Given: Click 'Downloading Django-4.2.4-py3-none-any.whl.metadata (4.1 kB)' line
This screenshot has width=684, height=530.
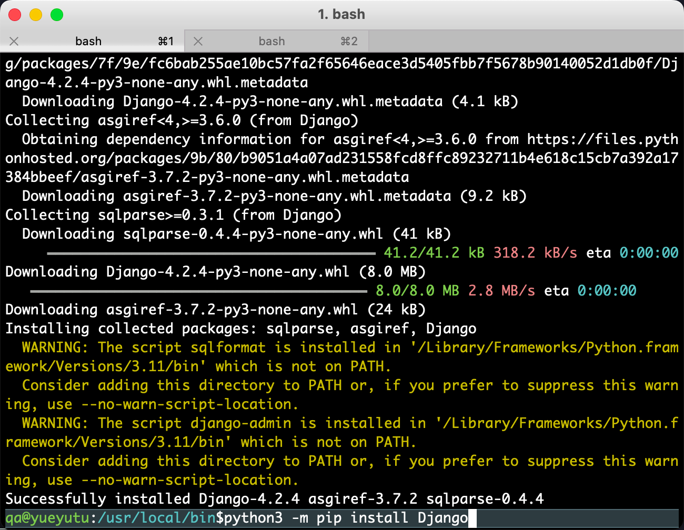Looking at the screenshot, I should click(270, 101).
